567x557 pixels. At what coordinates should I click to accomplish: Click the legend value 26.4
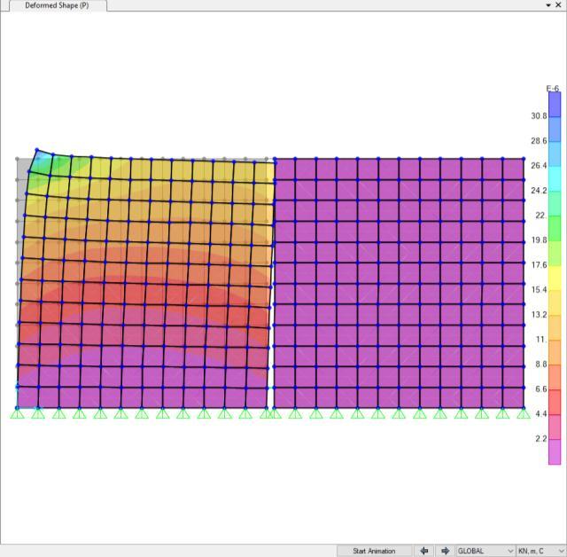click(x=539, y=166)
